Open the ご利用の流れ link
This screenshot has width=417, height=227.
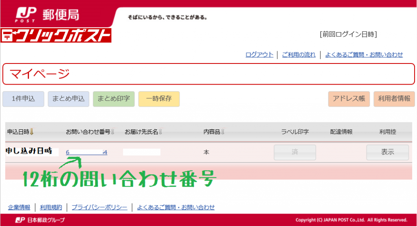click(298, 55)
